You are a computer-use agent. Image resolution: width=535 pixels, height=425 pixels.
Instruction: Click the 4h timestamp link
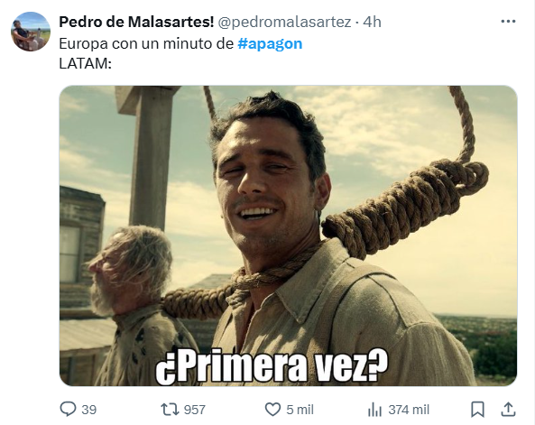[372, 22]
